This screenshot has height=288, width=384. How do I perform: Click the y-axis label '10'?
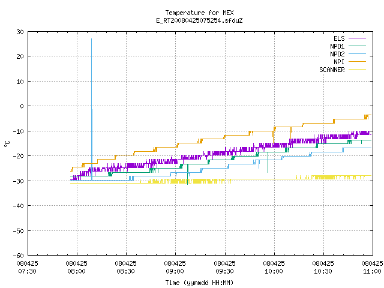coord(20,82)
